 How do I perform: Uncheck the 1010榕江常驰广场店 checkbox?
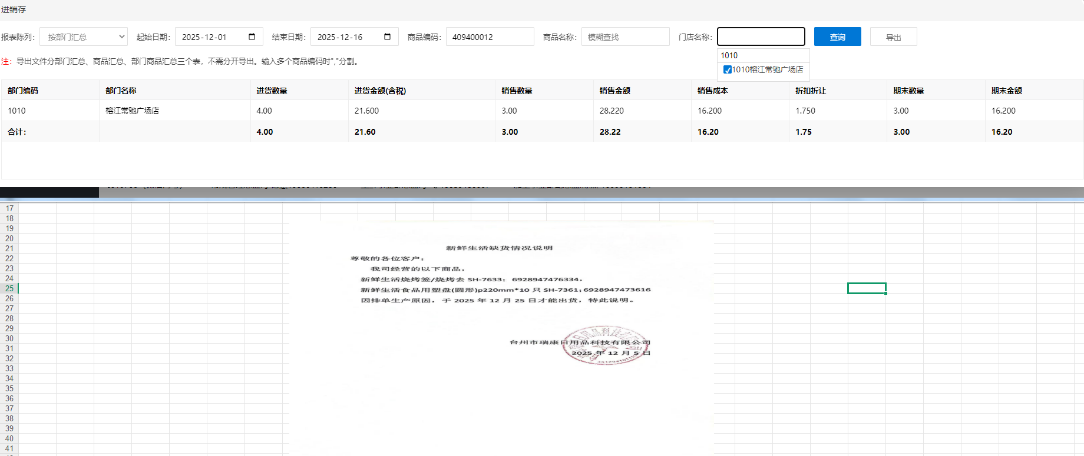pyautogui.click(x=728, y=69)
